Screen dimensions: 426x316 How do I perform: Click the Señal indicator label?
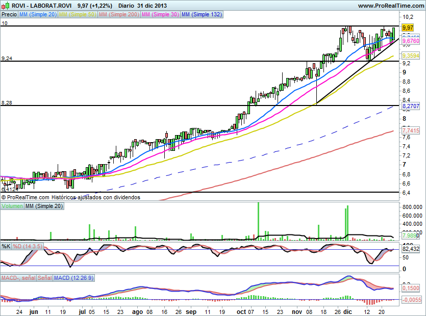(44, 278)
